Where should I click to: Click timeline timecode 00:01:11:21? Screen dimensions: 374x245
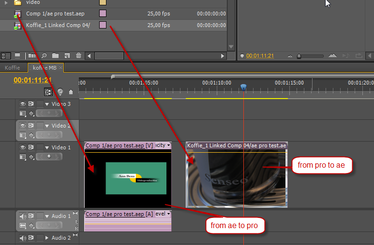click(x=33, y=80)
